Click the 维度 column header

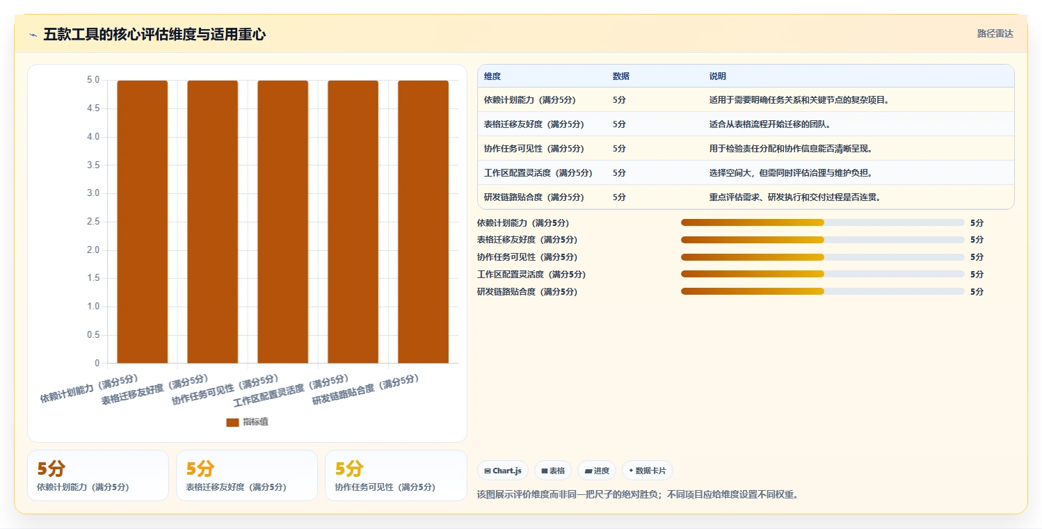click(x=492, y=76)
